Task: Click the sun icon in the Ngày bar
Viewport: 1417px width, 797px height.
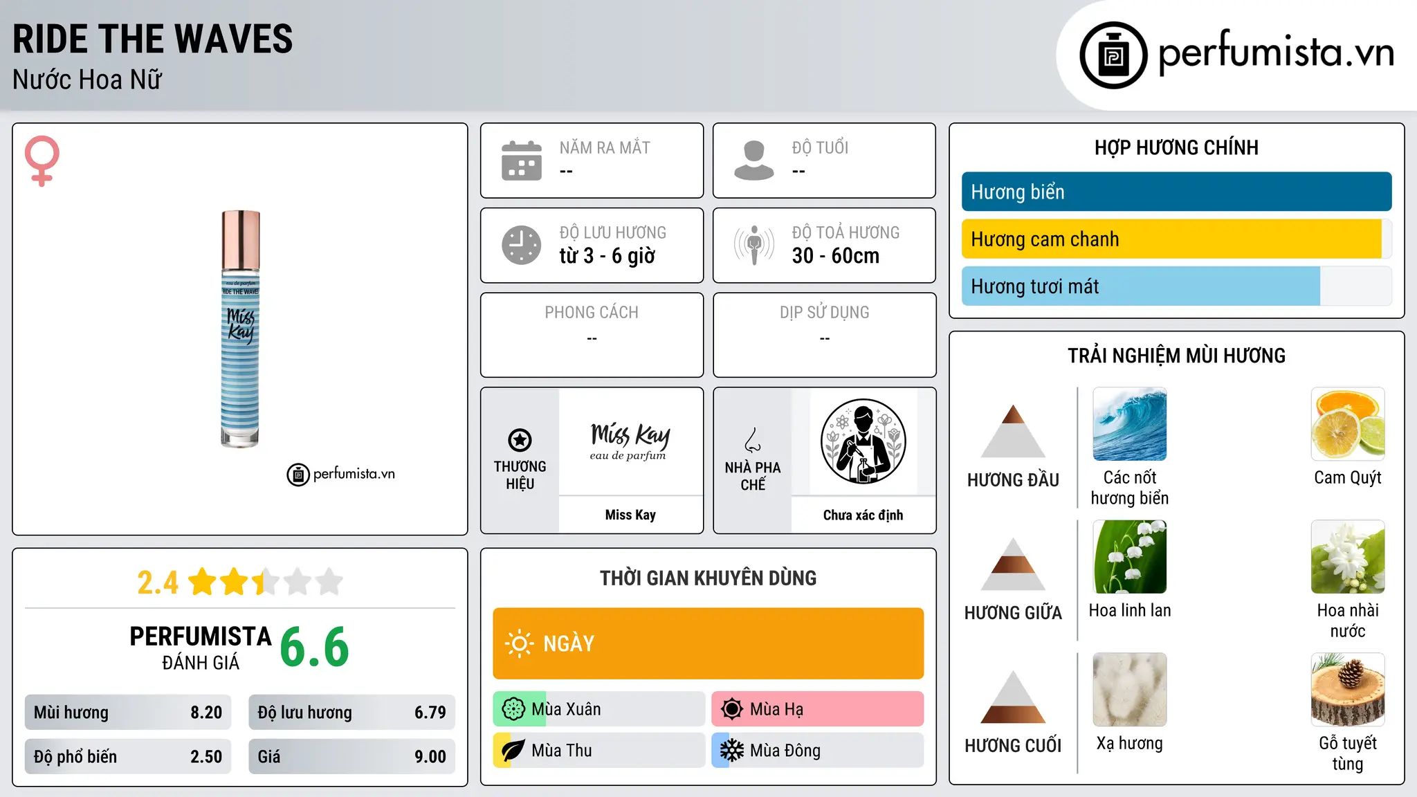Action: tap(520, 643)
